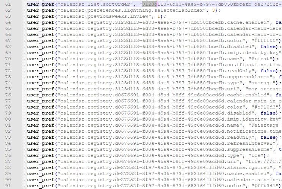The image size is (282, 189).
Task: Click the user_pref keyword on line 77
Action: point(41,101)
